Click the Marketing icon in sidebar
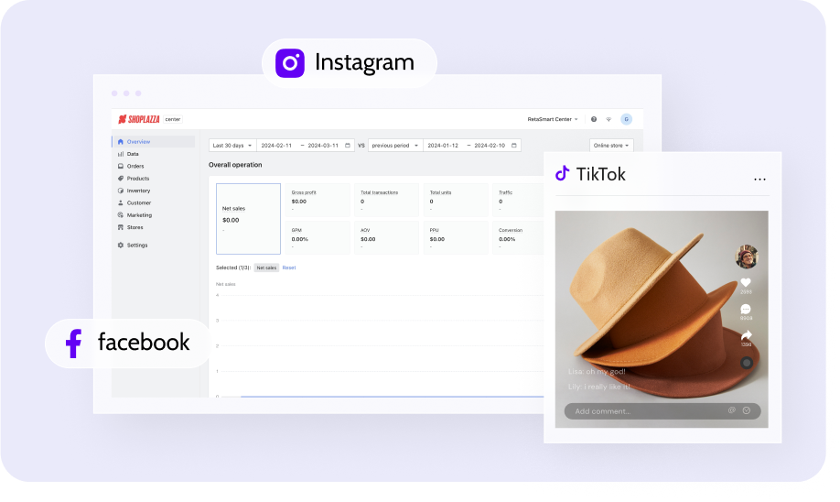 click(121, 215)
